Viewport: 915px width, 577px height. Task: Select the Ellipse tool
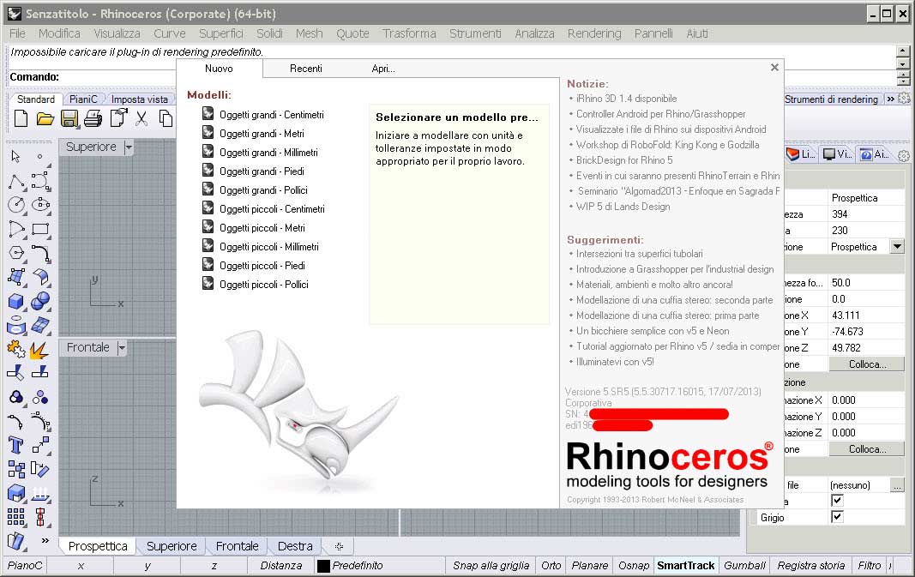pos(40,205)
